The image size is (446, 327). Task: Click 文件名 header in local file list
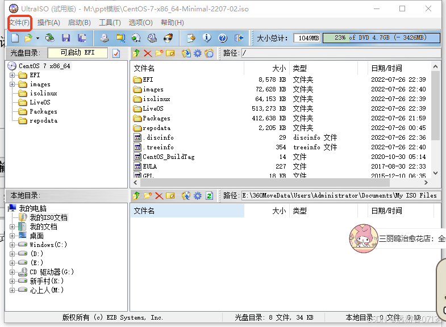(187, 211)
